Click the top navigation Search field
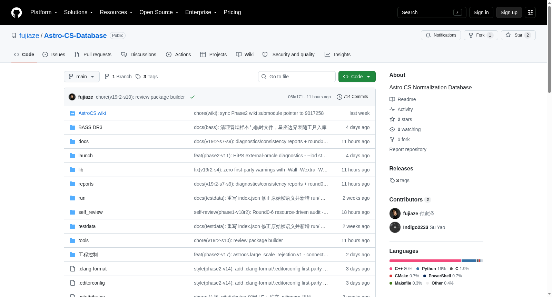The image size is (552, 297). click(x=432, y=12)
